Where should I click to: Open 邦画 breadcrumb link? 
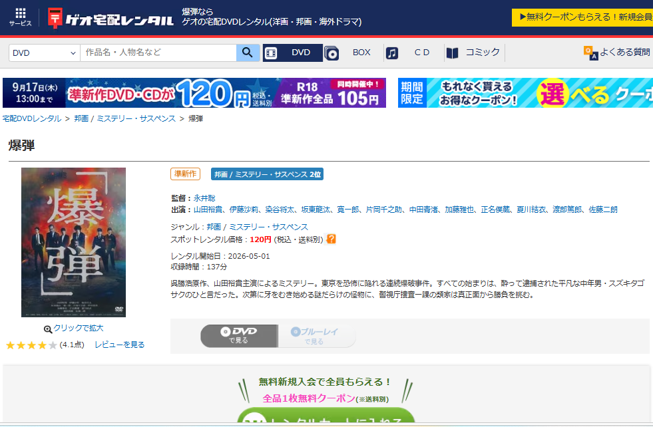pyautogui.click(x=81, y=118)
